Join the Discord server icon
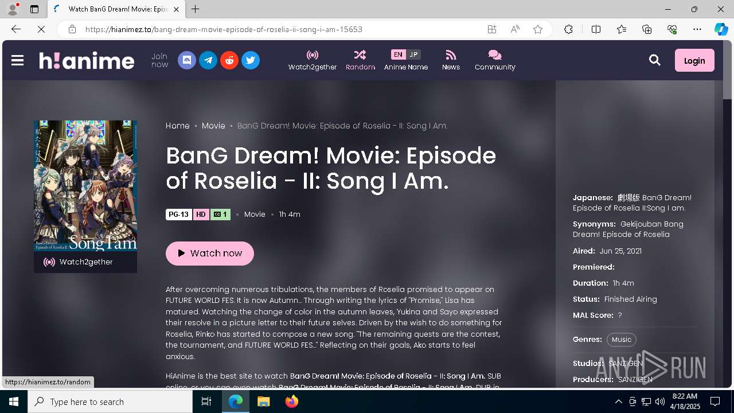This screenshot has width=734, height=413. point(187,60)
